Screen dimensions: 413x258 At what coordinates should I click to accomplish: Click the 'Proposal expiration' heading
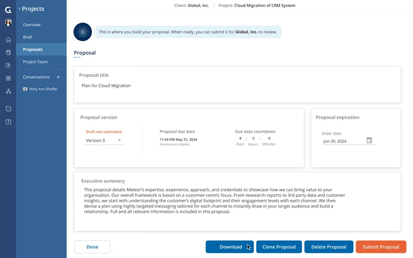click(337, 117)
